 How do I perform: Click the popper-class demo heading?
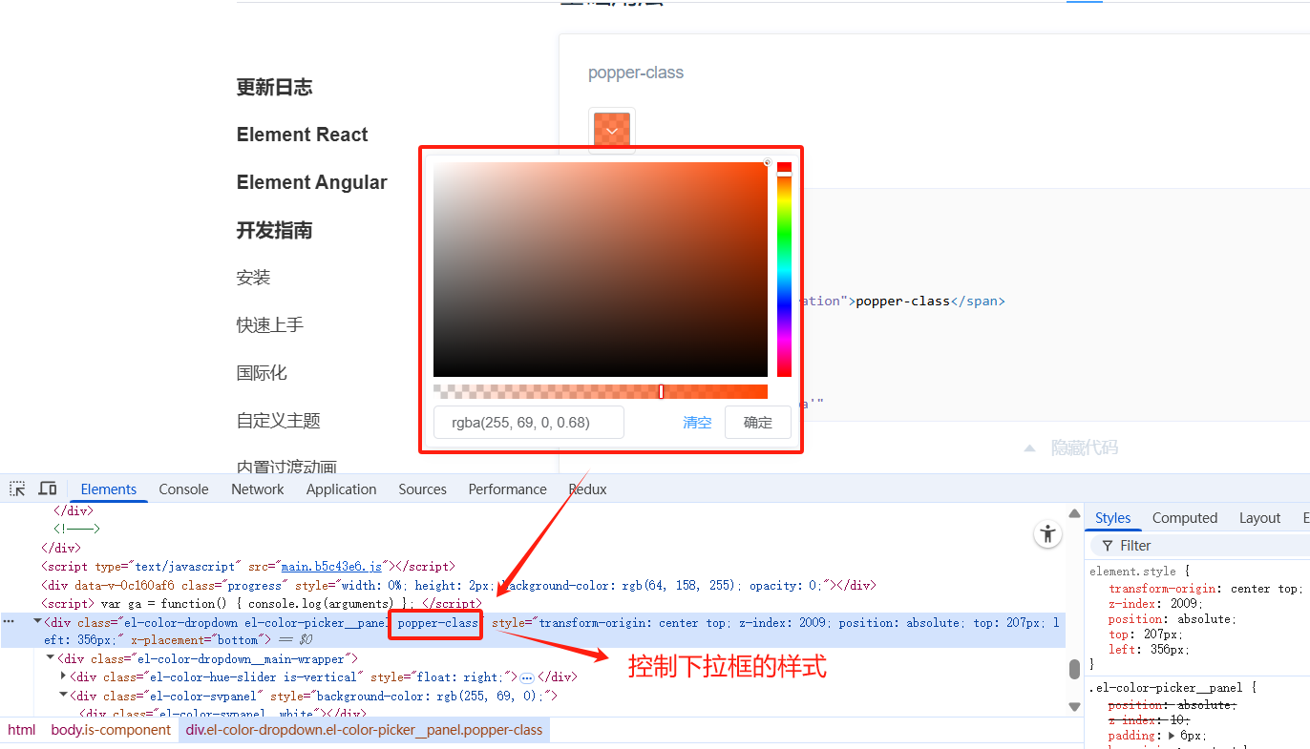click(636, 73)
